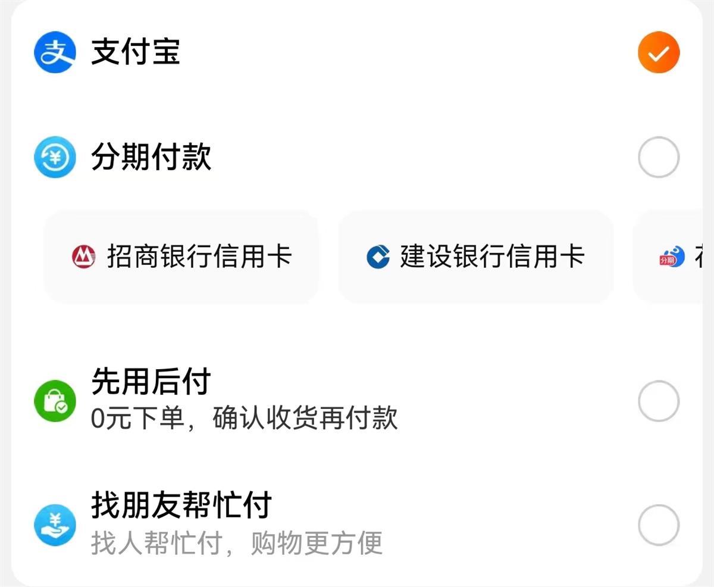Tap the blue hand-with-yen 找朋友帮忙付 icon

(55, 525)
